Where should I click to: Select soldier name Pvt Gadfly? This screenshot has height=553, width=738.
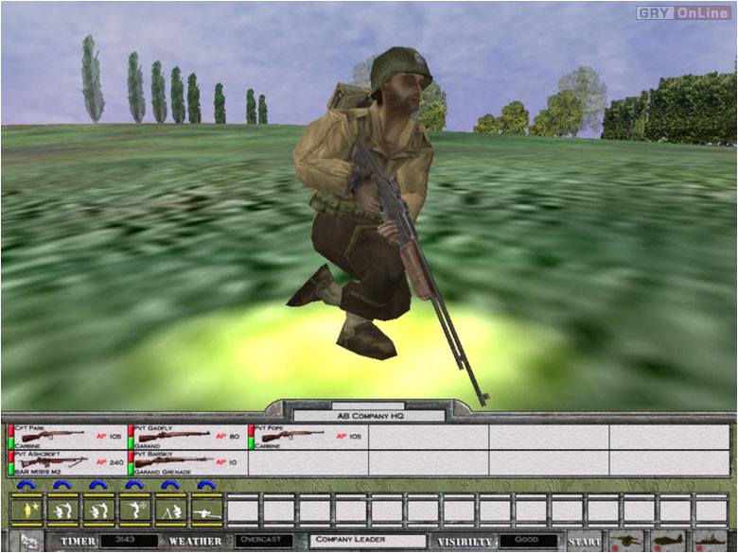coord(153,428)
